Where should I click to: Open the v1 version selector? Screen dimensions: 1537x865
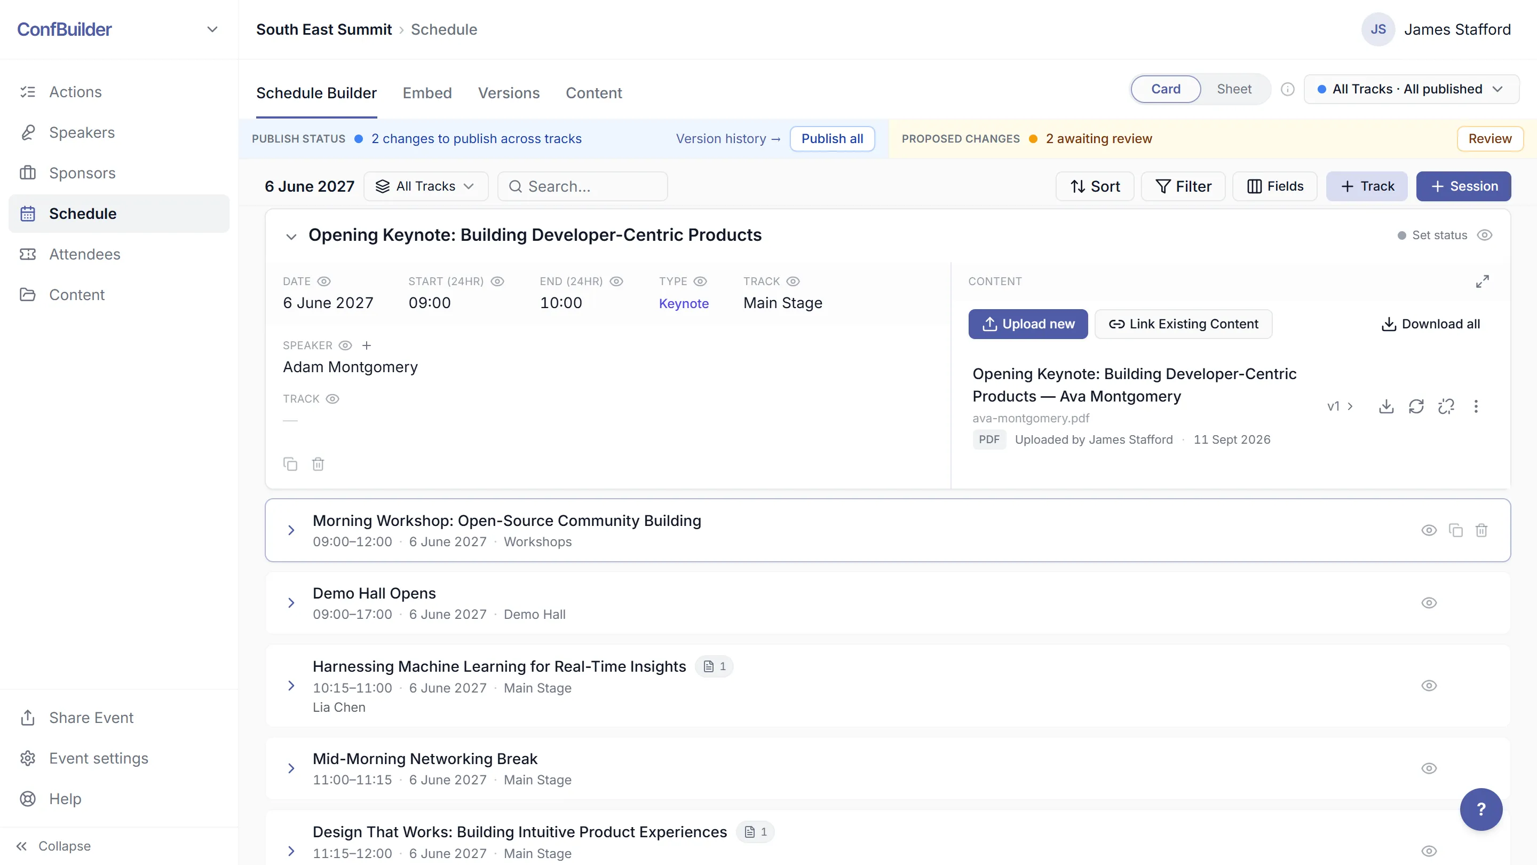pyautogui.click(x=1340, y=406)
